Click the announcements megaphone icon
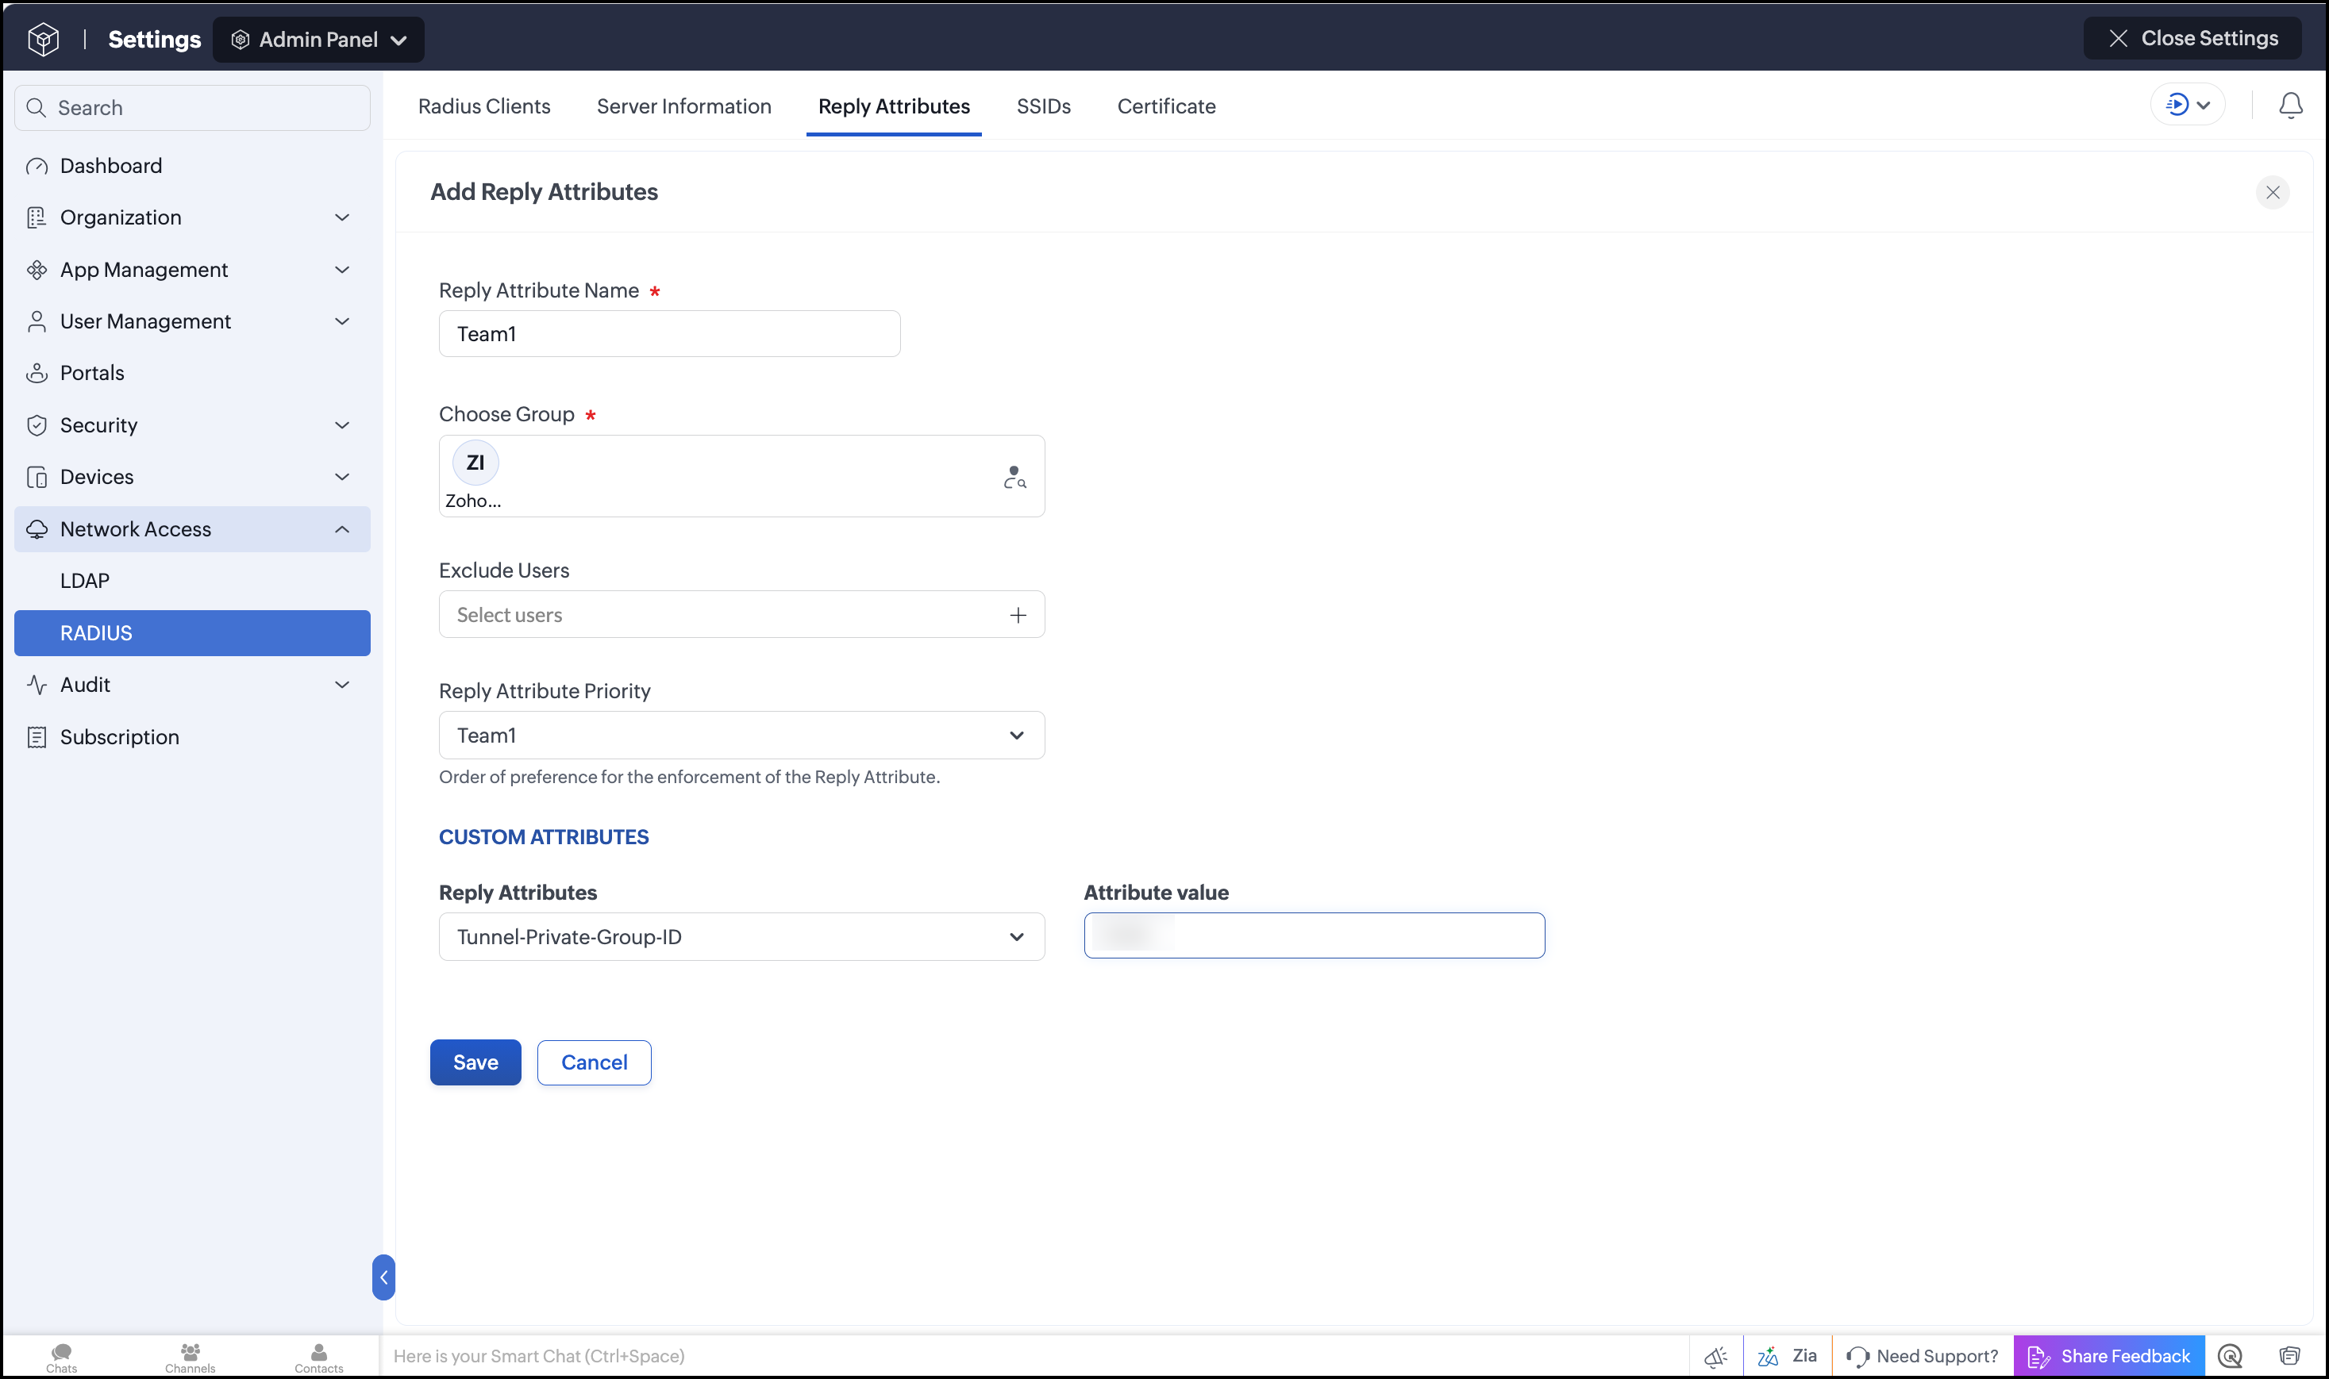Screen dimensions: 2329x1379 pos(1715,1357)
